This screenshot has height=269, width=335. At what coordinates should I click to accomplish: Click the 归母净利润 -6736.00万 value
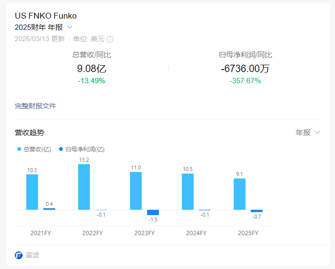pos(245,69)
